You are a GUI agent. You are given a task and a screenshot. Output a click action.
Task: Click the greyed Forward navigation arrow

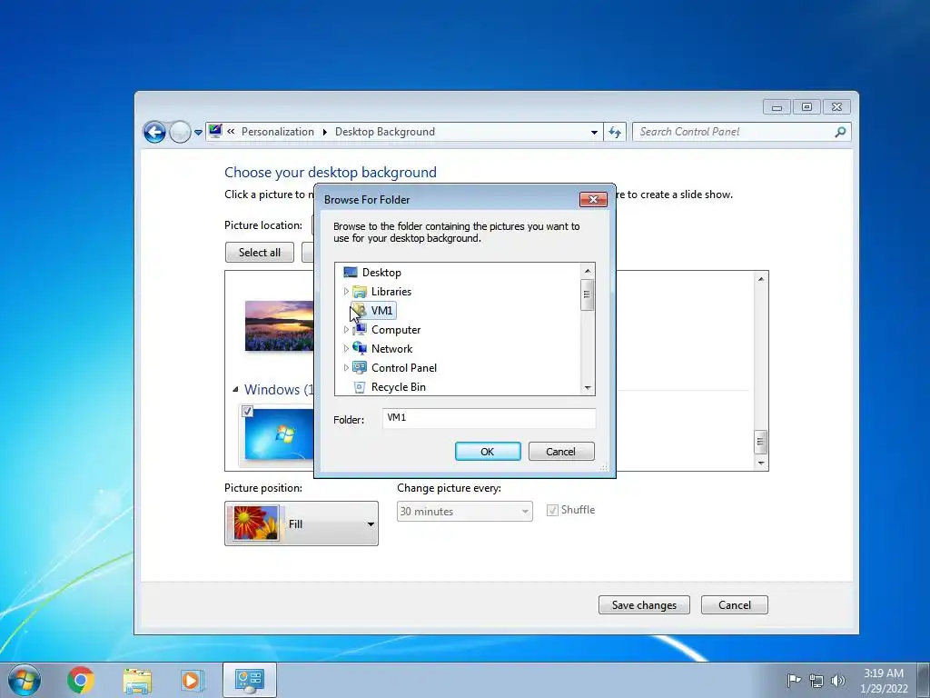180,132
